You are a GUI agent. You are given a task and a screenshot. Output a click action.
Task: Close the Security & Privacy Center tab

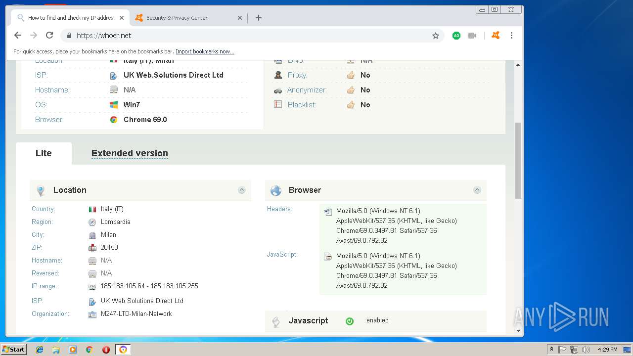point(240,18)
